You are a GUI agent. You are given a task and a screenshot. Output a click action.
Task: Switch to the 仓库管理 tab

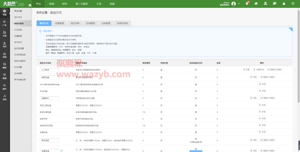pyautogui.click(x=106, y=23)
